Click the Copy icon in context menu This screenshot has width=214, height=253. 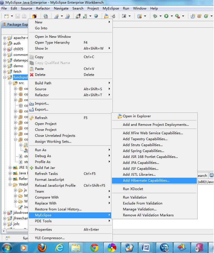[x=32, y=57]
